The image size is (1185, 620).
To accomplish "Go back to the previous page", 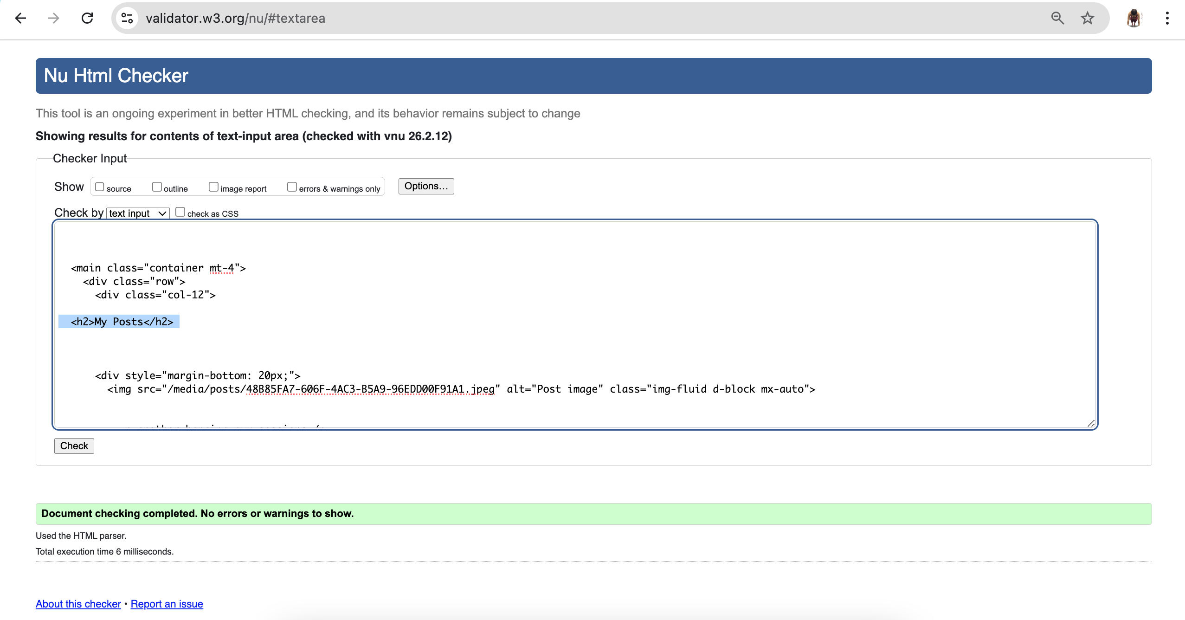I will tap(20, 18).
